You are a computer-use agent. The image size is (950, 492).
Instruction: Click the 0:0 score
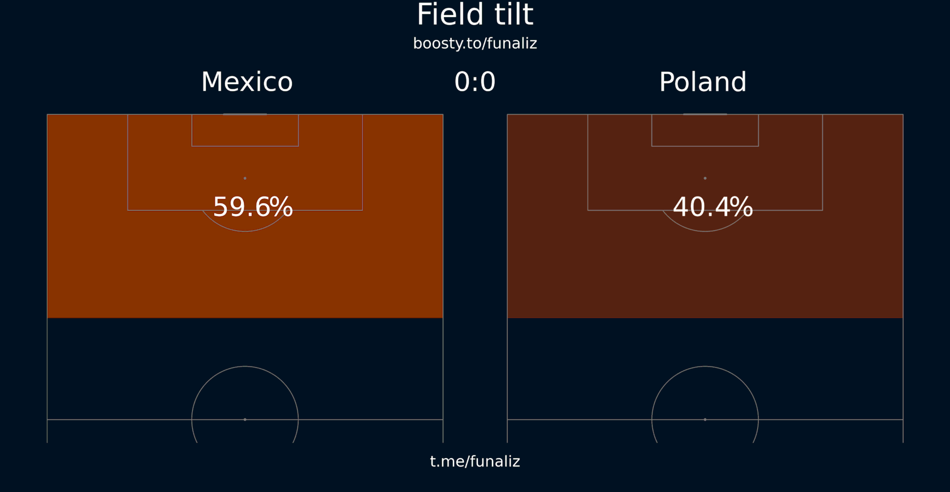475,82
